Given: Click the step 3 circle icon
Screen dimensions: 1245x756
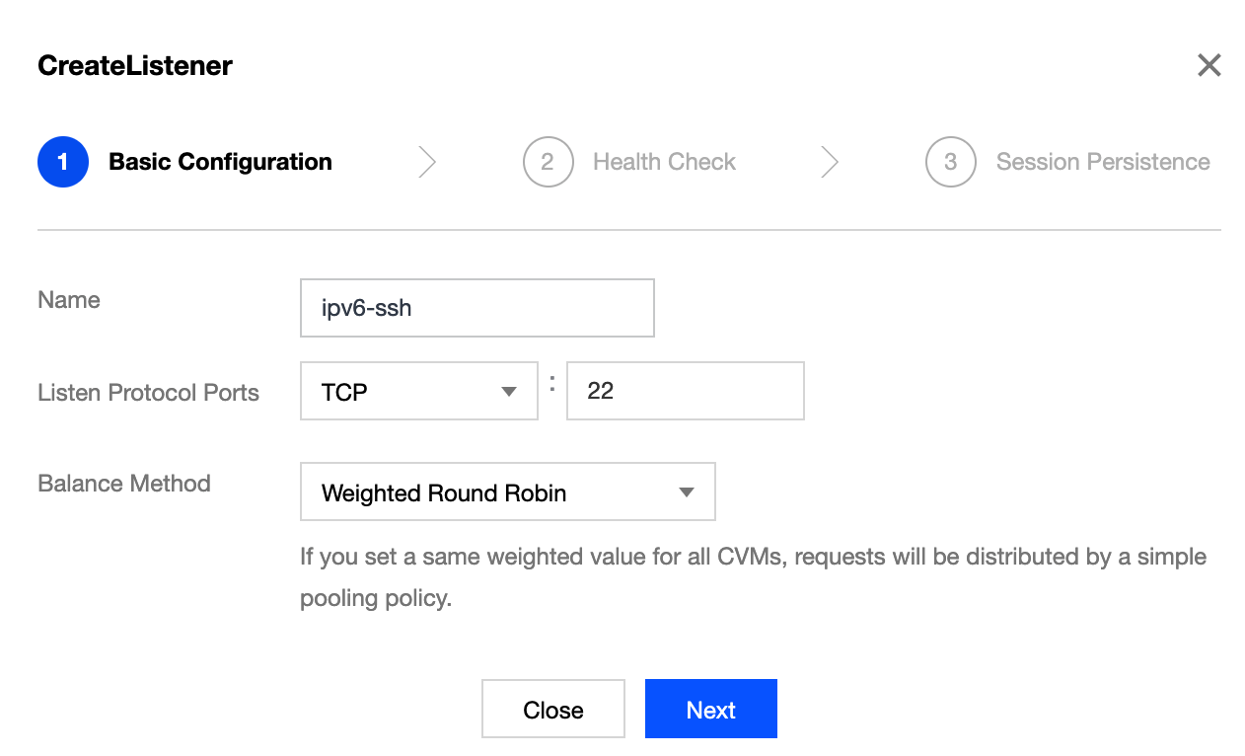Looking at the screenshot, I should point(950,162).
